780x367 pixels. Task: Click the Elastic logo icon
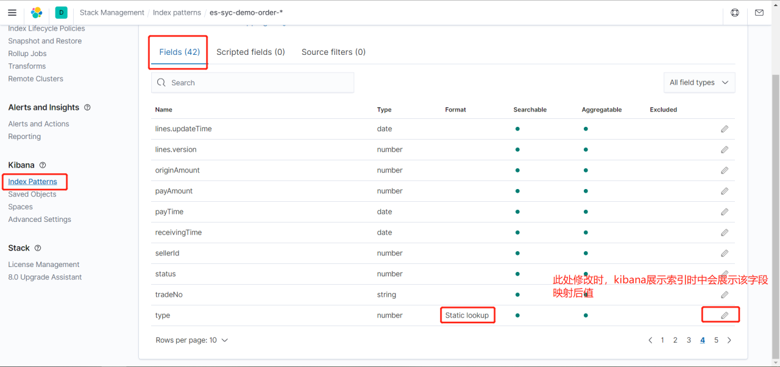point(37,13)
